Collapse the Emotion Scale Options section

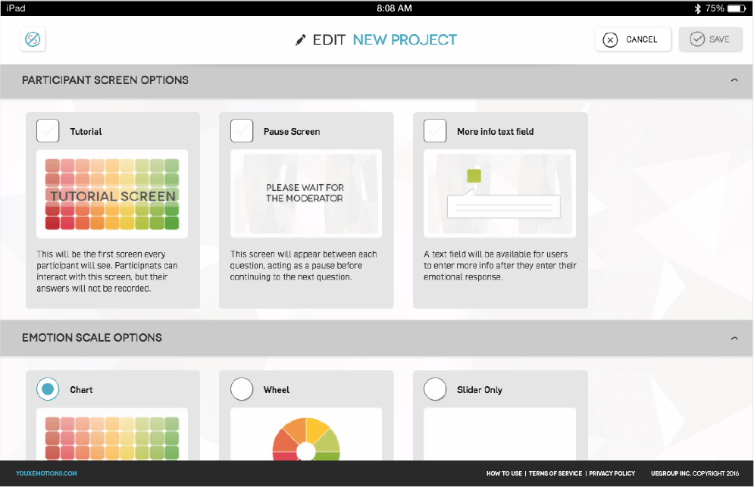(x=734, y=338)
